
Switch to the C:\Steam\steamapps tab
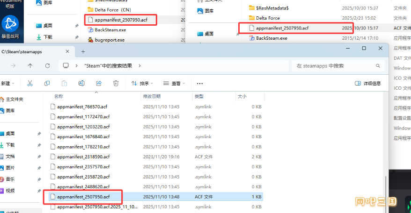pyautogui.click(x=33, y=52)
